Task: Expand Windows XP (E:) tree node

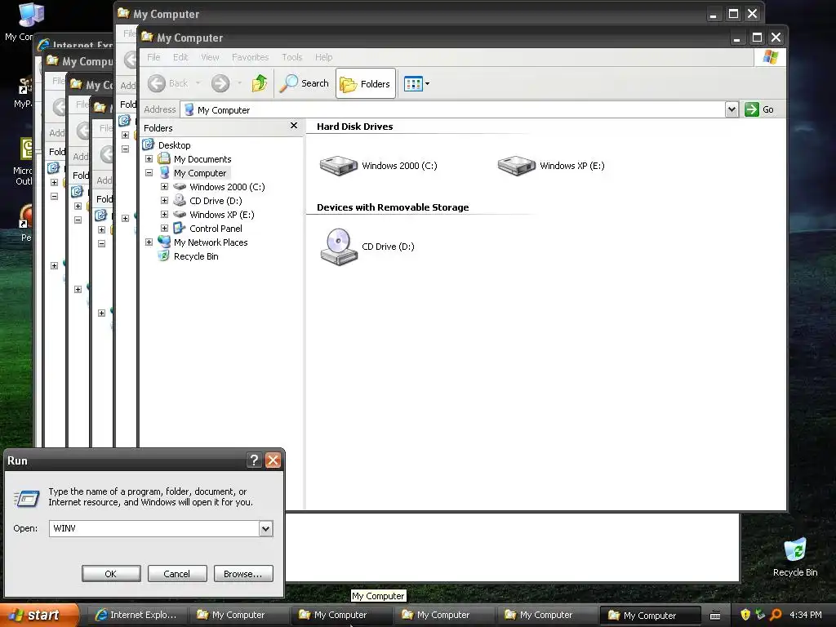Action: pyautogui.click(x=165, y=215)
